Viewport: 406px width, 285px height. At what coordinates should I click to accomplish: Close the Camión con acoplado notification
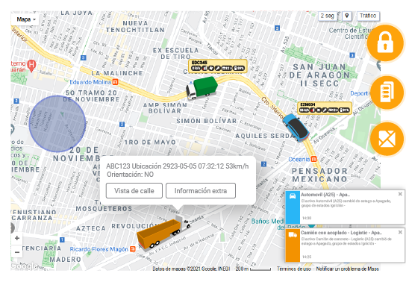pyautogui.click(x=400, y=232)
